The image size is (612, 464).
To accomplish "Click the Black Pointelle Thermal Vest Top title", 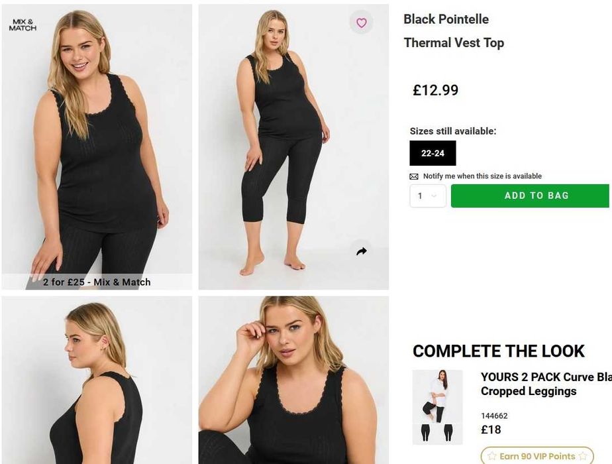I will (453, 31).
